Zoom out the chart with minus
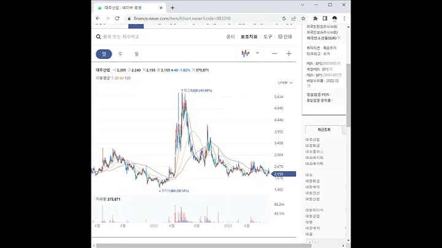Viewport: 442px width, 248px height. [274, 53]
